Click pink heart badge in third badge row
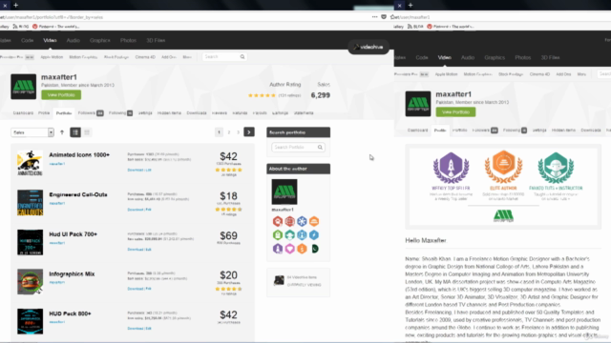 click(289, 249)
